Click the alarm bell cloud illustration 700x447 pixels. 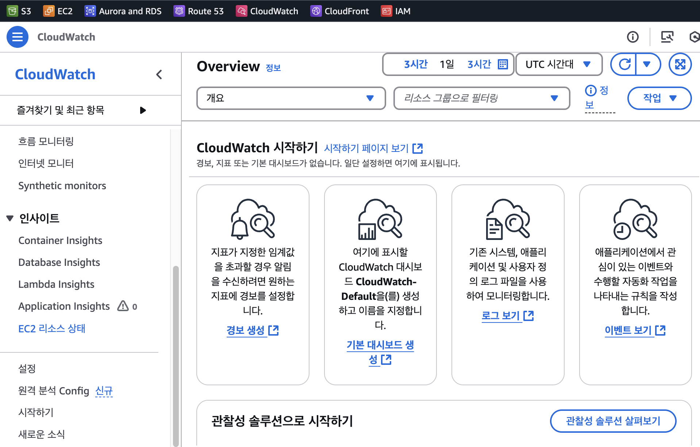click(x=253, y=219)
